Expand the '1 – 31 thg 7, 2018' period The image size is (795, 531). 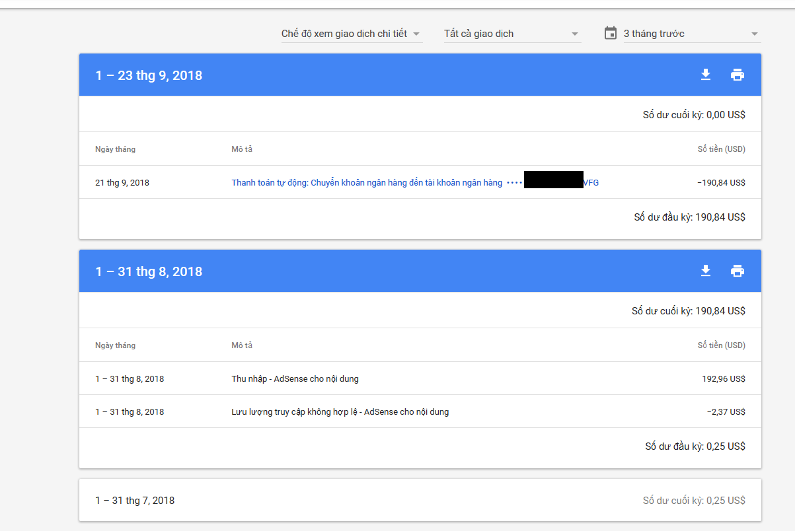pos(135,501)
